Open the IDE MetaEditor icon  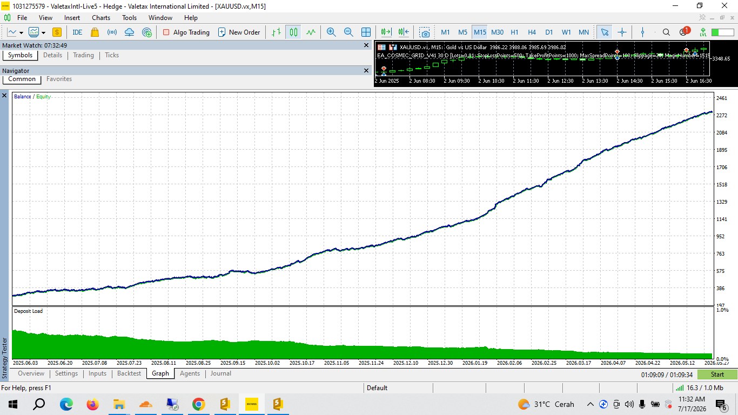coord(77,32)
